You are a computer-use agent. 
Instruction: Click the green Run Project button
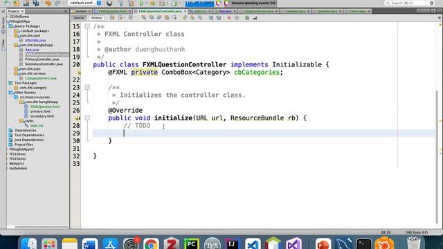(141, 3)
